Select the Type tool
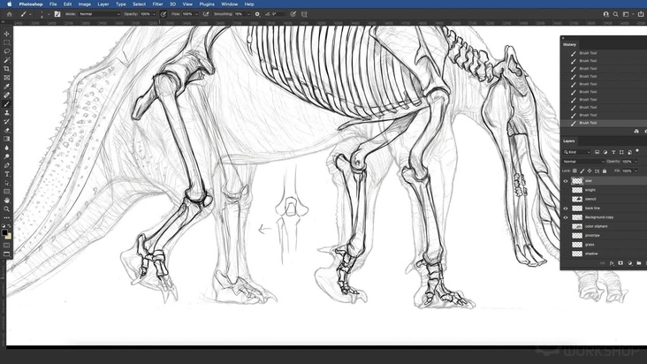647x364 pixels. point(6,174)
